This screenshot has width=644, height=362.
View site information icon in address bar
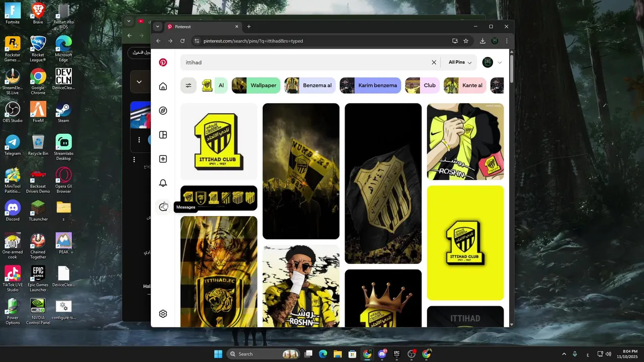(x=197, y=41)
